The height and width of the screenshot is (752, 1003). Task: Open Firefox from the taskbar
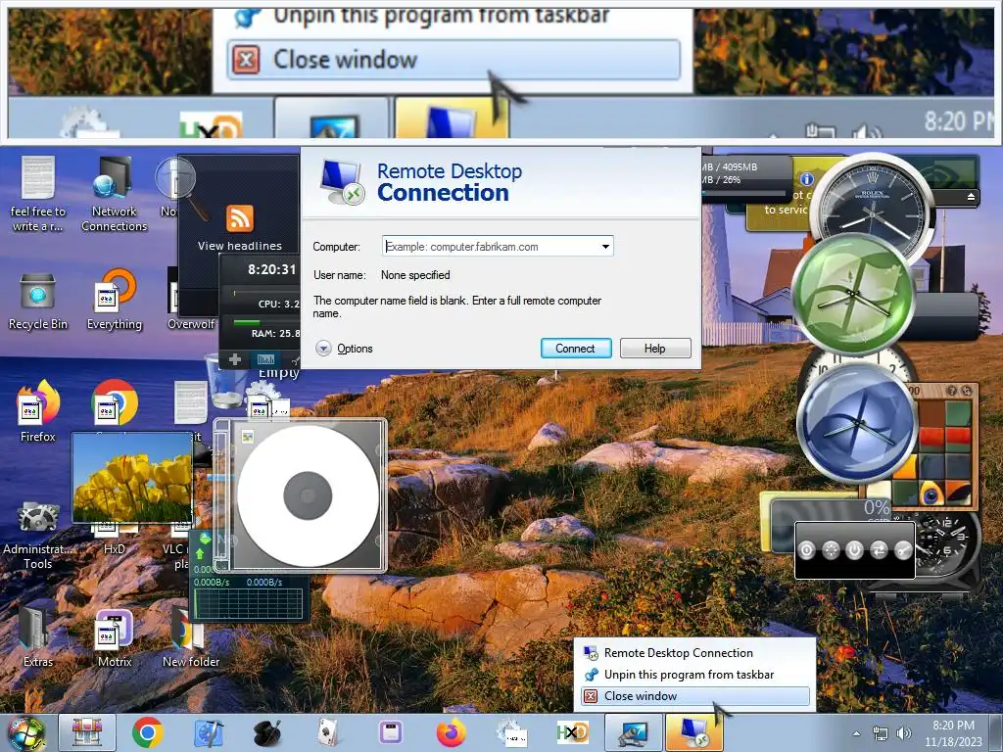451,732
